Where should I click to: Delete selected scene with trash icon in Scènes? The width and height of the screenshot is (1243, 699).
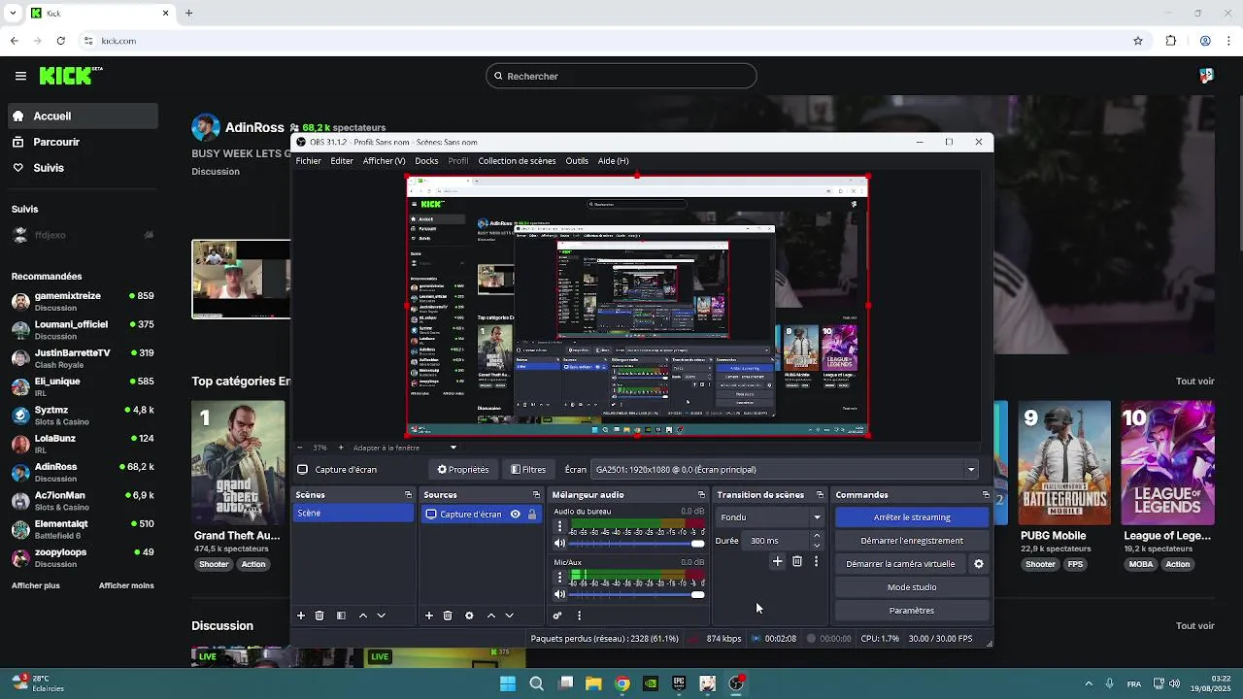(x=319, y=616)
